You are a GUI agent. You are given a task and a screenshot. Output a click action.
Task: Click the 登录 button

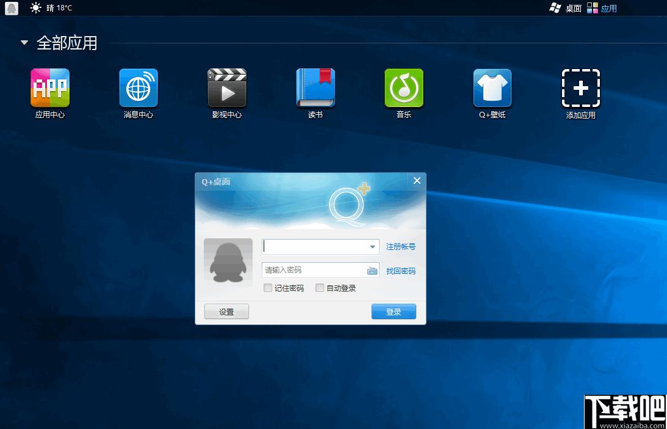pos(394,312)
